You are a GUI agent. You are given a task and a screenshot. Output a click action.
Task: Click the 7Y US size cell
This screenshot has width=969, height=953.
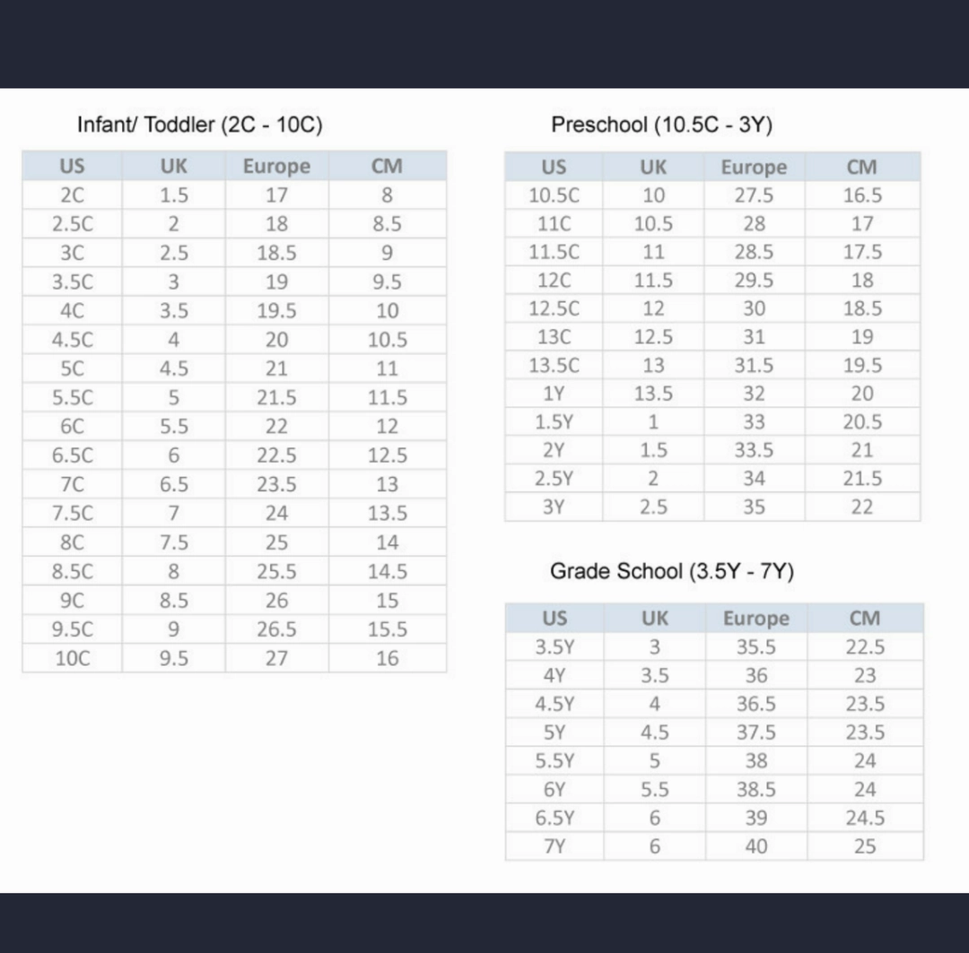(x=554, y=846)
